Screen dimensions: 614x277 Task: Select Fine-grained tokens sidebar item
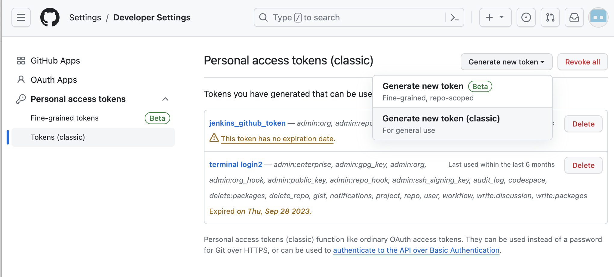tap(65, 118)
